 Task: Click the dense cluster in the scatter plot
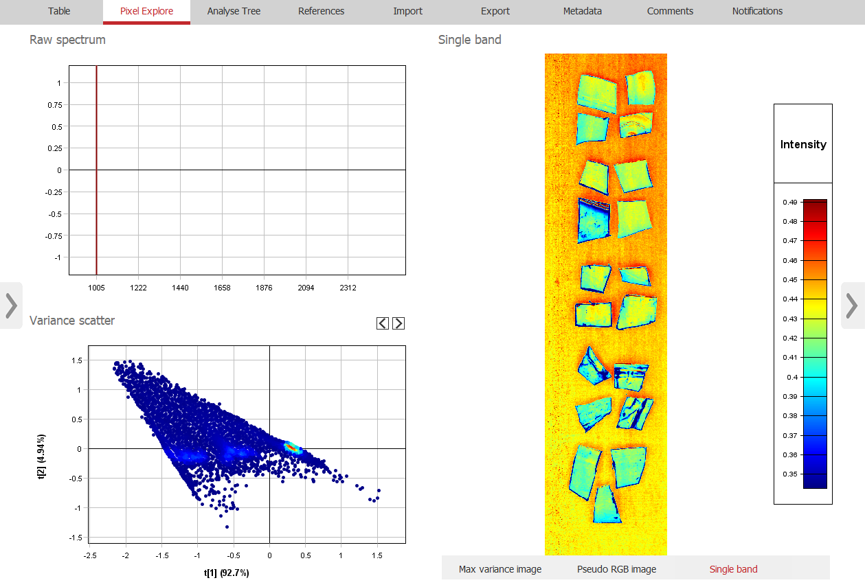coord(292,448)
